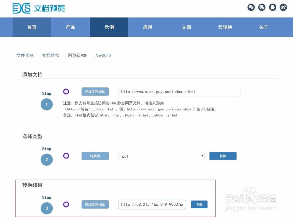Image resolution: width=293 pixels, height=218 pixels.
Task: Select the Step 2 radio button
Action: [x=66, y=156]
